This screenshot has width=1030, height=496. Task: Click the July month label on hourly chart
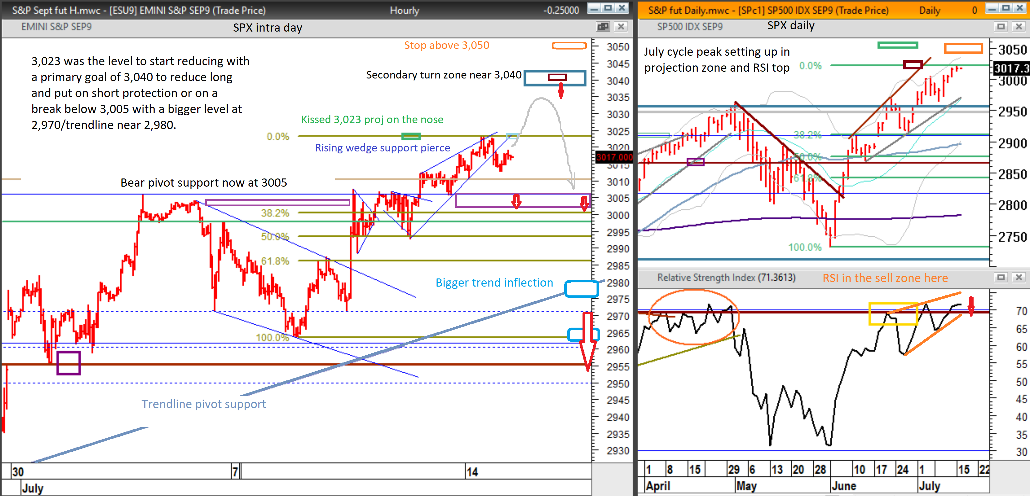pyautogui.click(x=33, y=488)
